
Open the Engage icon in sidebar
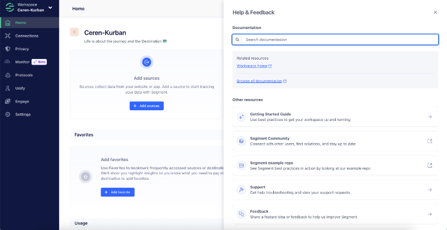(x=8, y=101)
